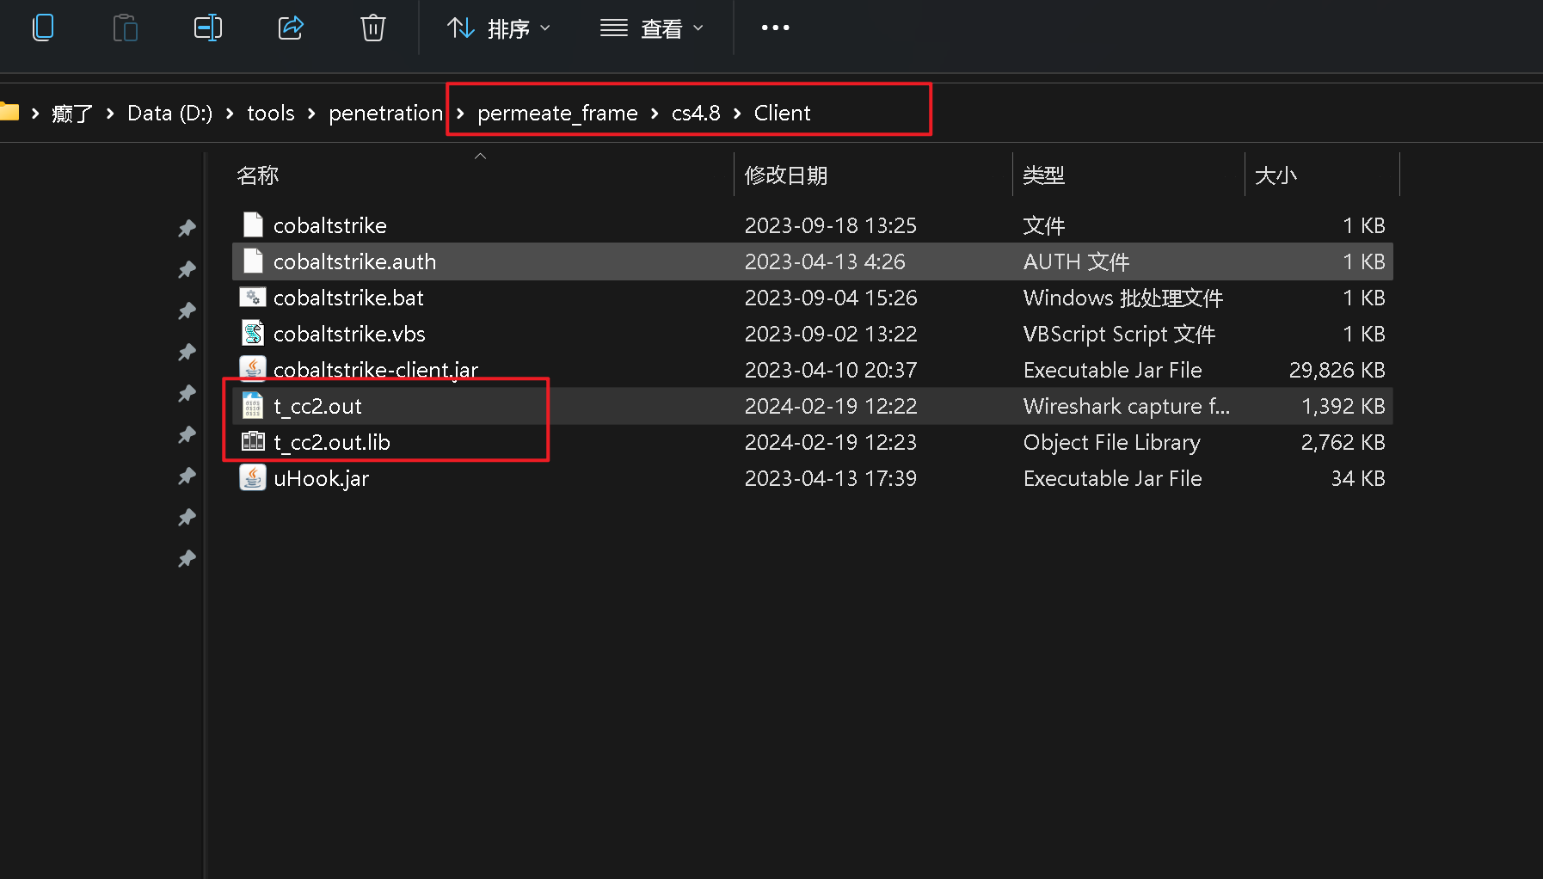
Task: Select the file name cobaltstrike.auth
Action: click(354, 261)
